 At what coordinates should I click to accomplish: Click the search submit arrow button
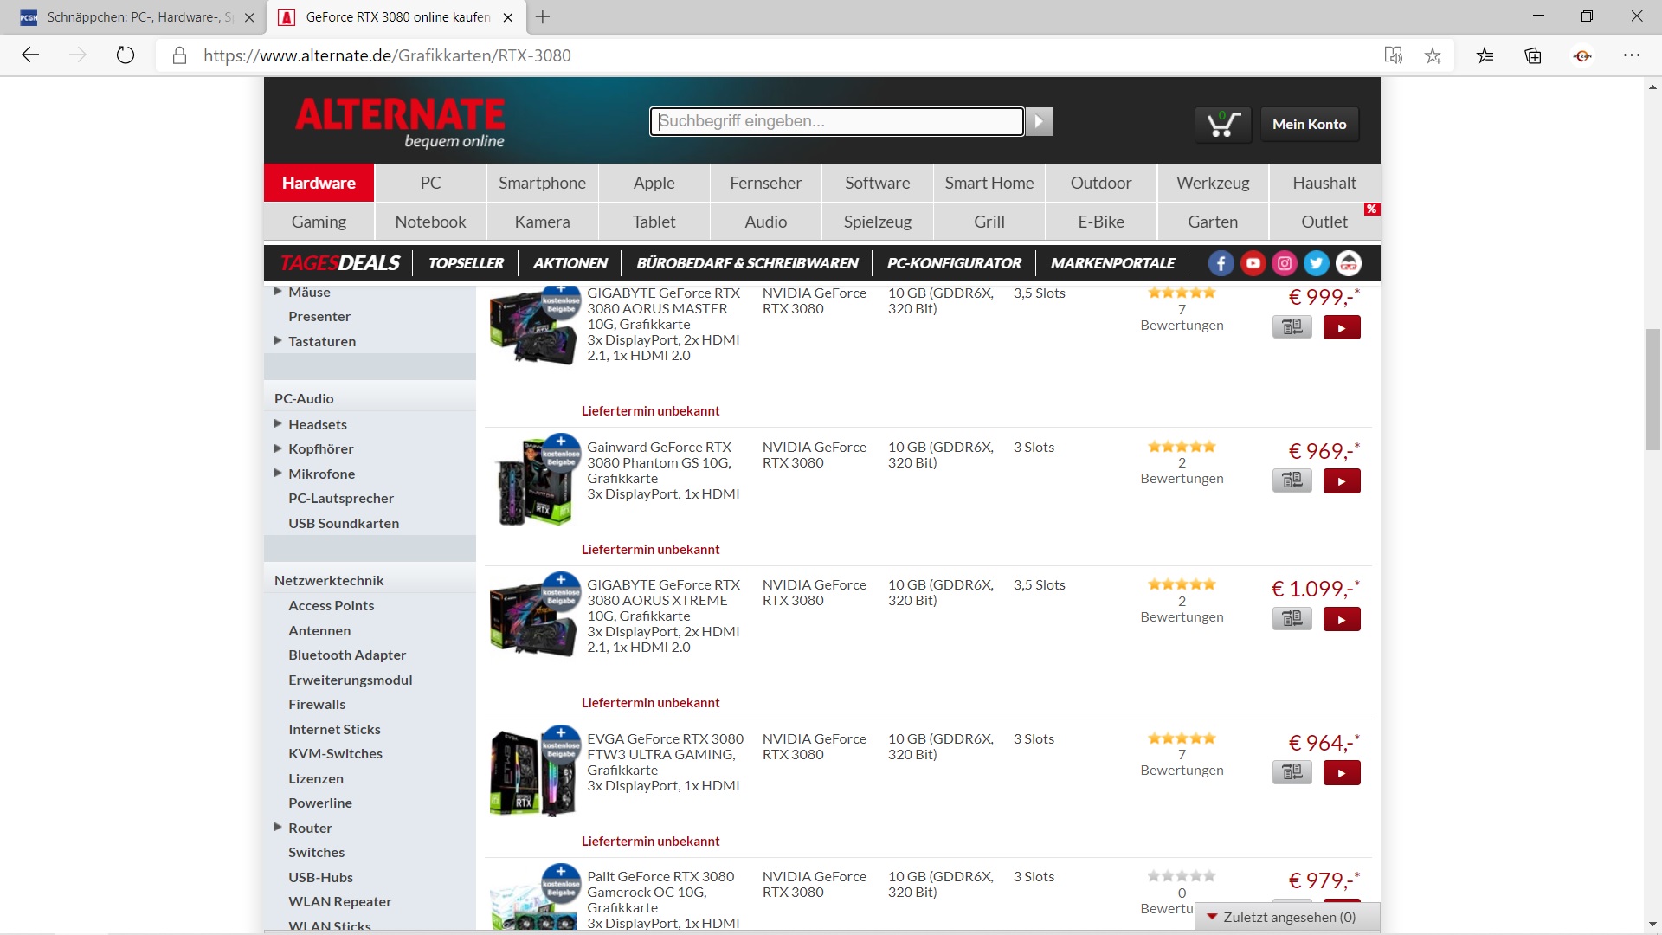click(1040, 122)
